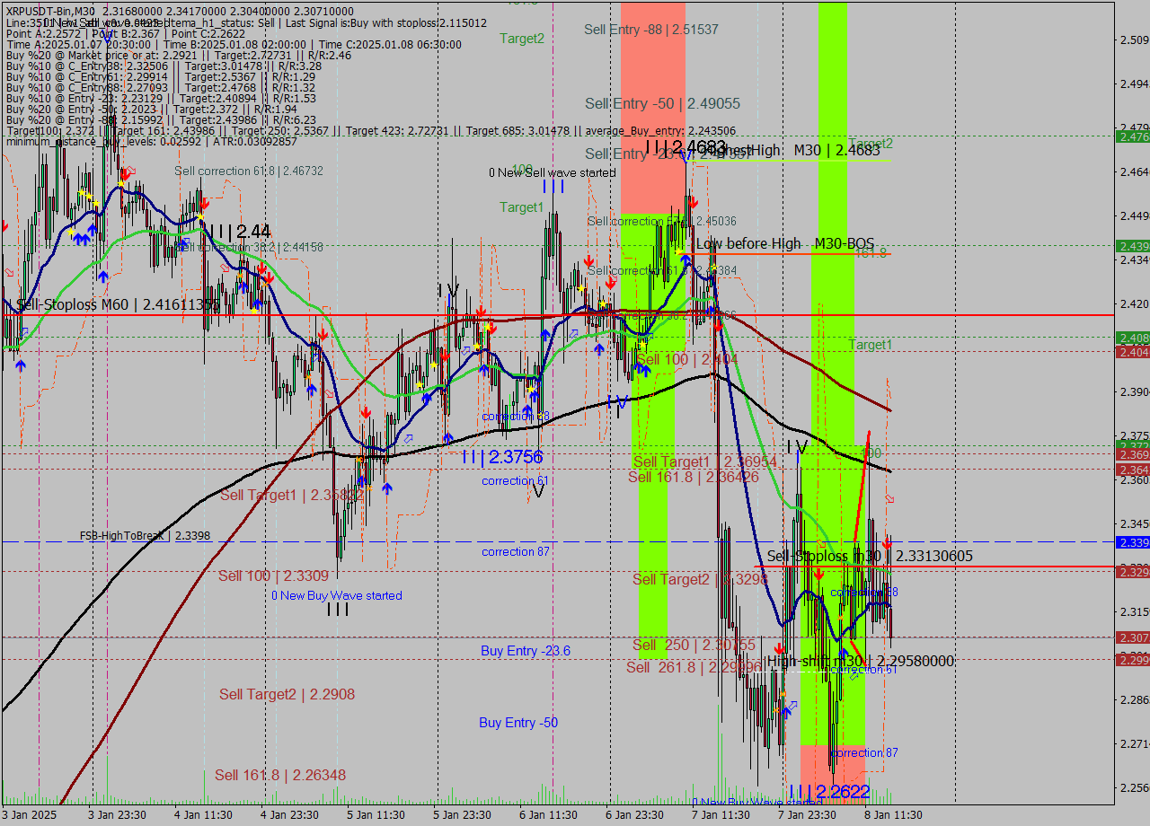
Task: Select the green 2.439 price axis tag
Action: pos(1132,246)
